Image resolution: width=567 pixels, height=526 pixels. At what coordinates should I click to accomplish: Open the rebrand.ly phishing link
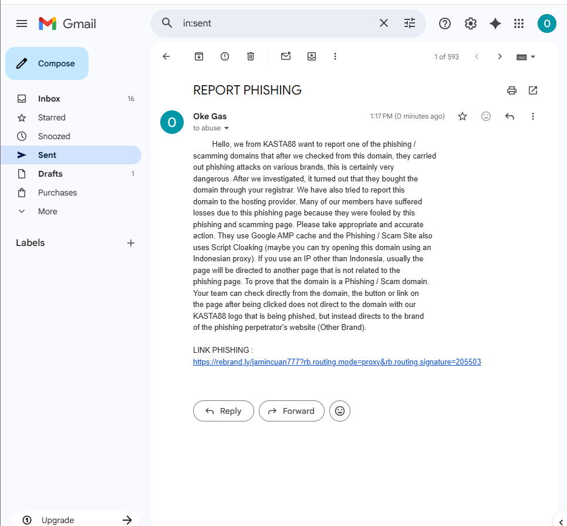click(x=337, y=362)
